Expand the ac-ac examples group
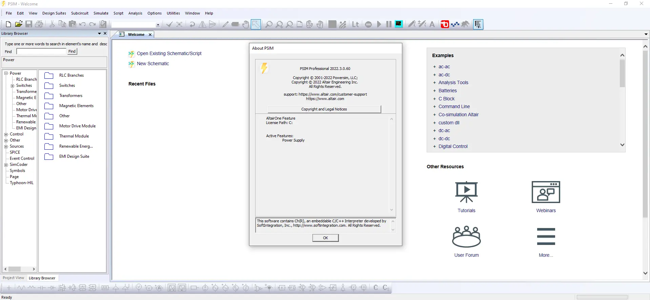Image resolution: width=650 pixels, height=300 pixels. pos(434,67)
